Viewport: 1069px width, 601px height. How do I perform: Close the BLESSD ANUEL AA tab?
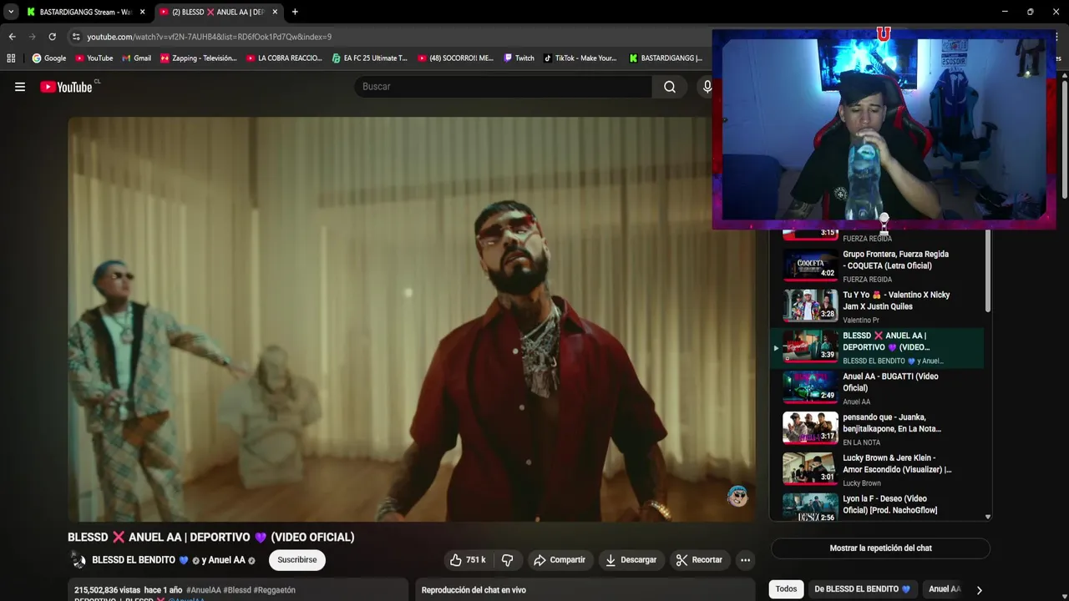[275, 12]
